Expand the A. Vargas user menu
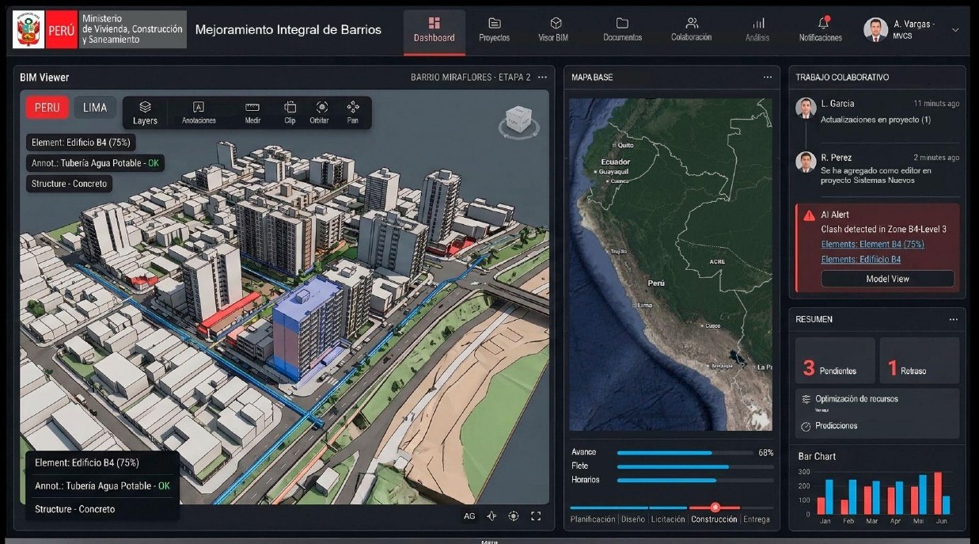Image resolution: width=979 pixels, height=544 pixels. (954, 30)
